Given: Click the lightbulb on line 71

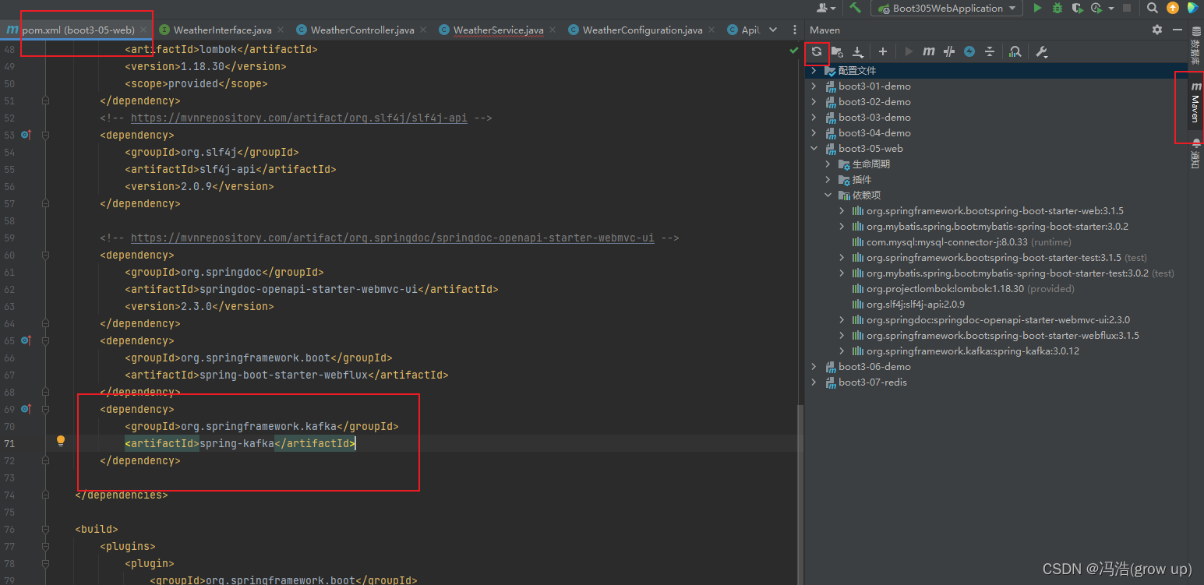Looking at the screenshot, I should tap(61, 441).
